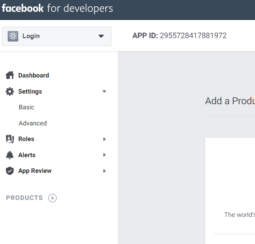The height and width of the screenshot is (244, 255).
Task: Expand the Alerts submenu arrow
Action: click(105, 155)
